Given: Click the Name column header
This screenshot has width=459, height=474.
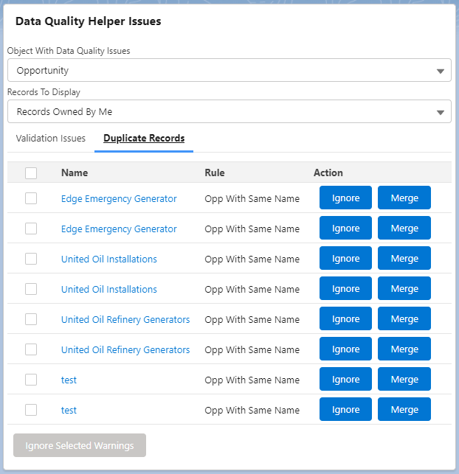Looking at the screenshot, I should [75, 173].
